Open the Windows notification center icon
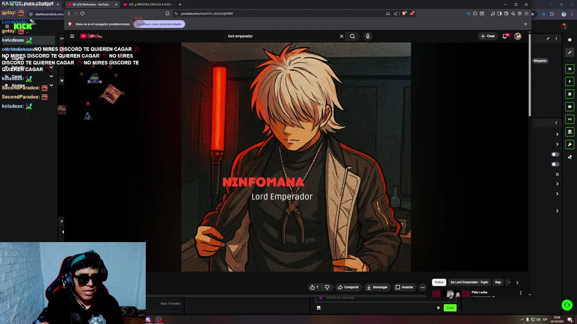This screenshot has width=577, height=324. coord(570,319)
